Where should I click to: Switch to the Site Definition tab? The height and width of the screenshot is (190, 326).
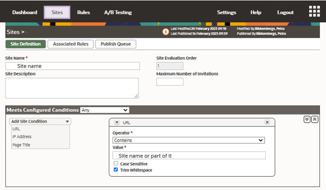26,44
